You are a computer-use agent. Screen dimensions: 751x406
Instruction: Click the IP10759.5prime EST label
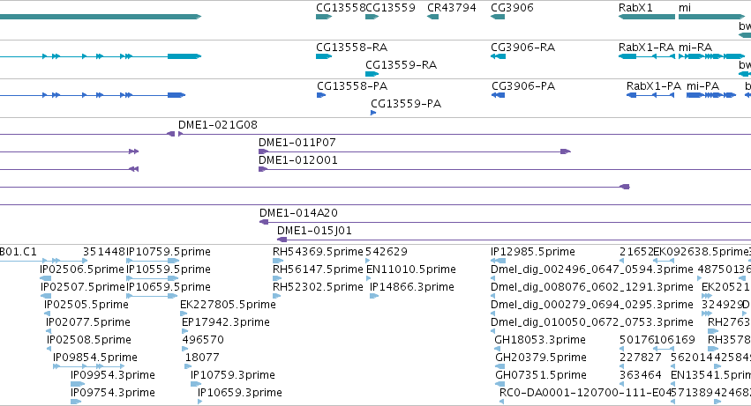pos(169,252)
